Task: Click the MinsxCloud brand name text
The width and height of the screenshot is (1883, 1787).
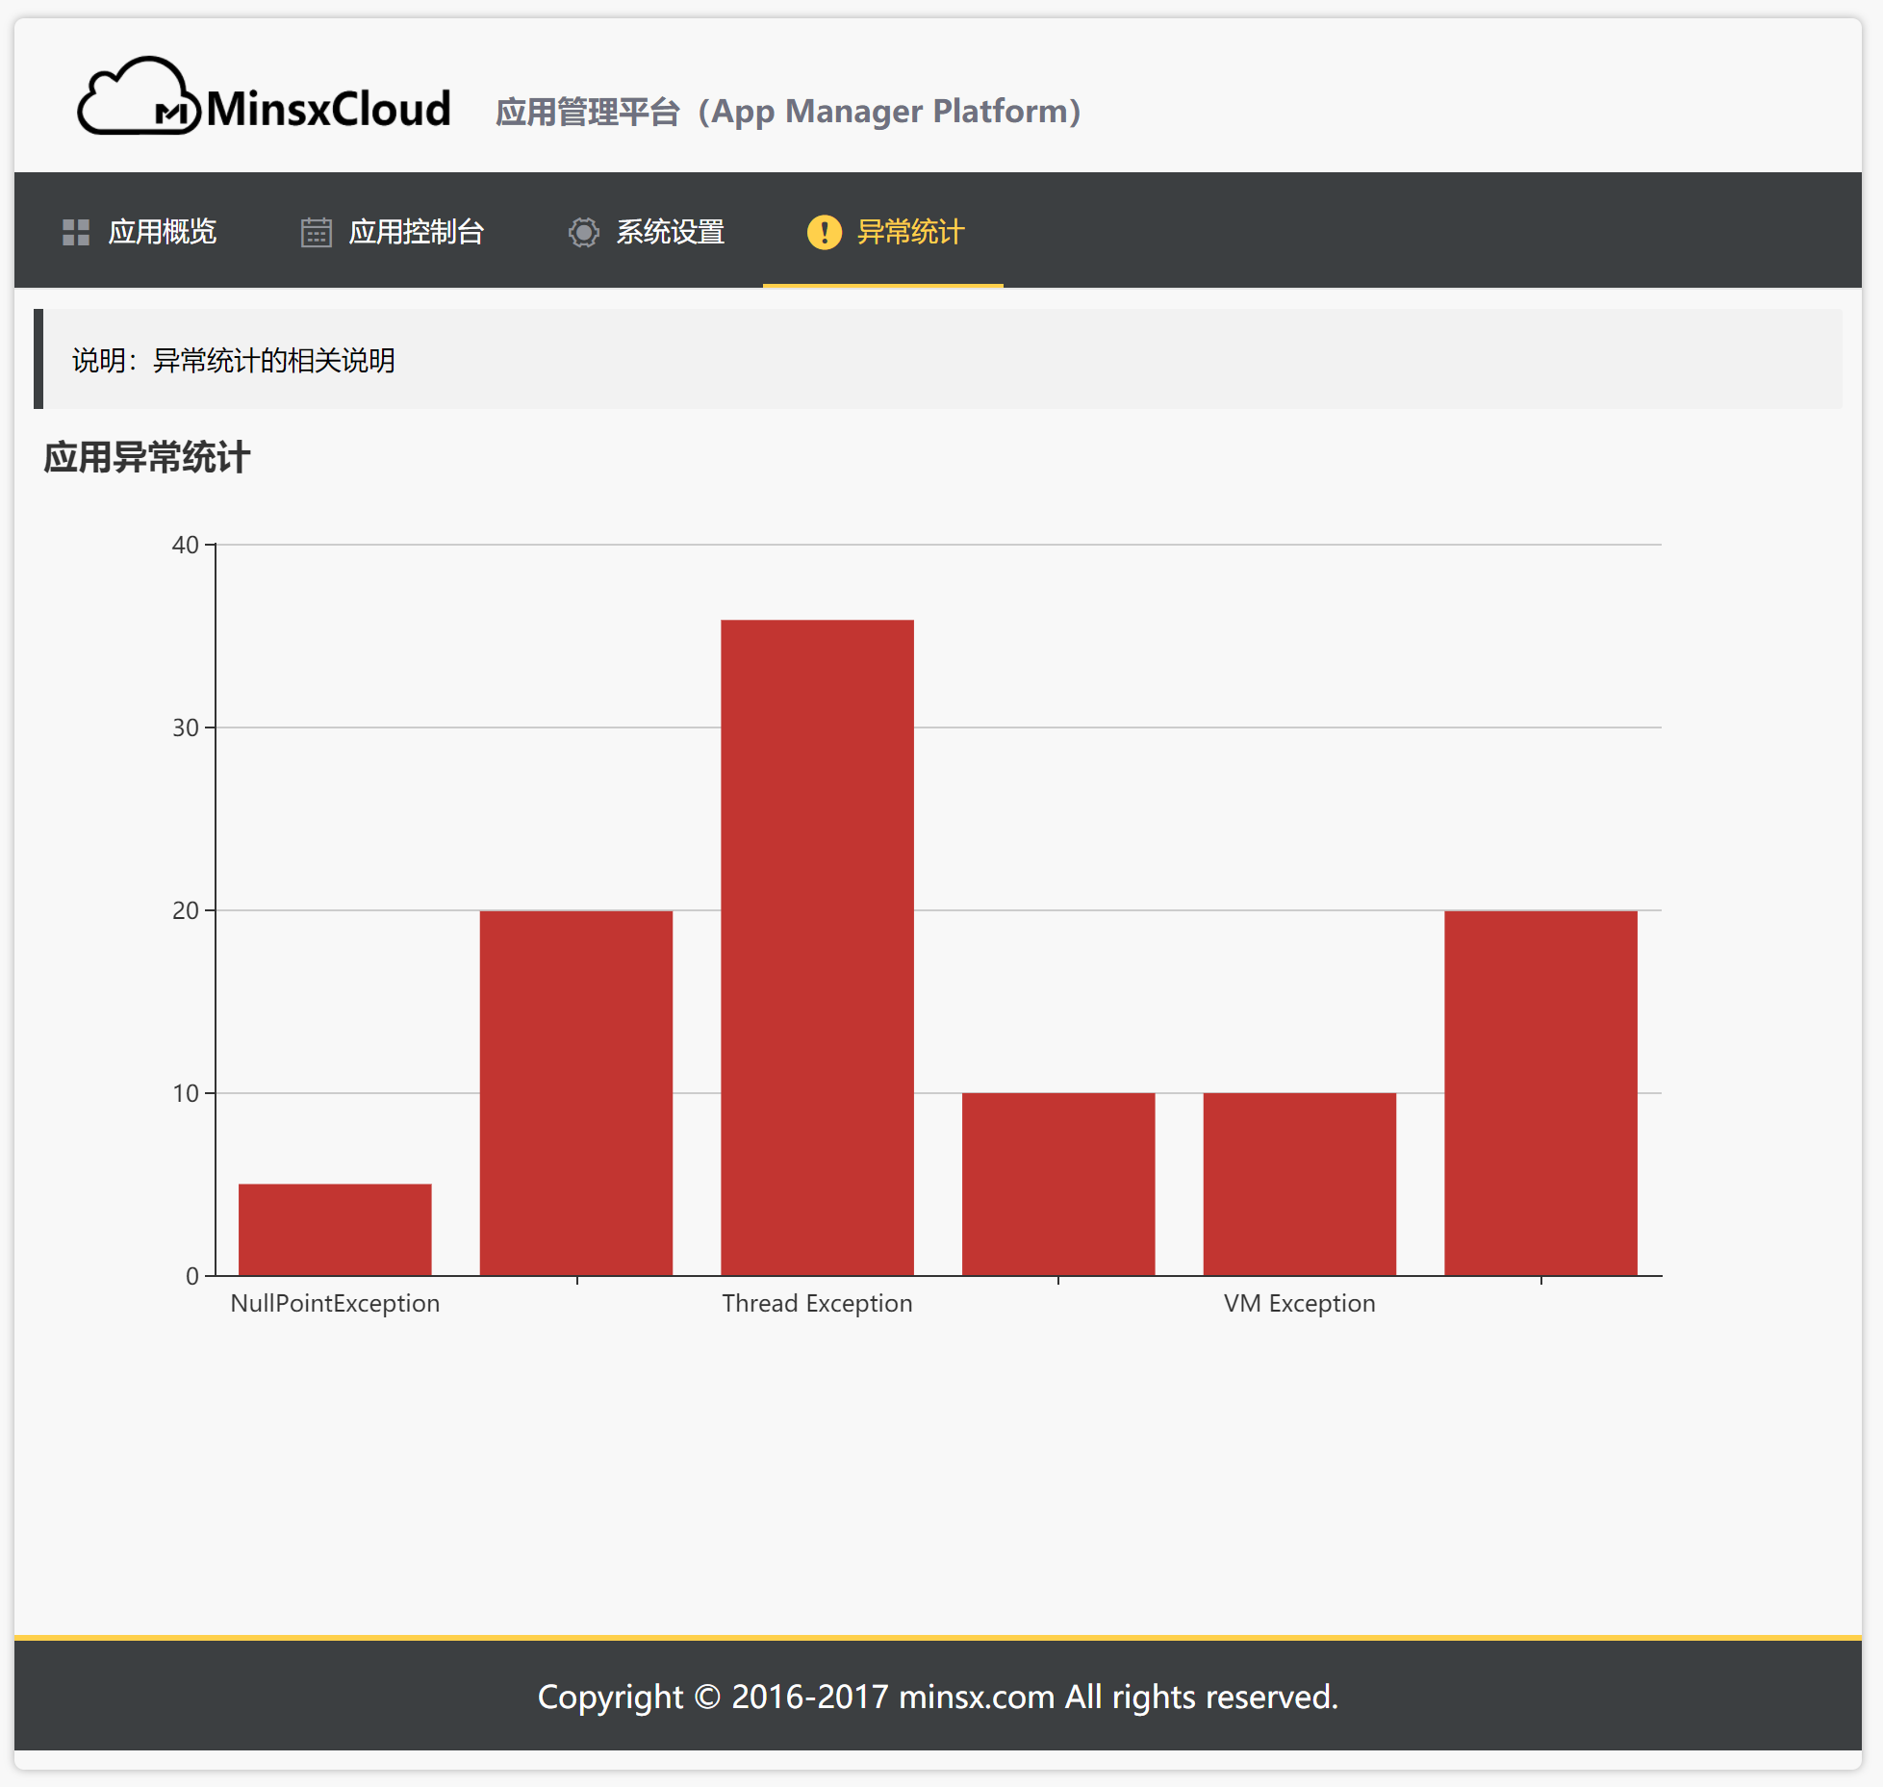Action: pos(328,109)
